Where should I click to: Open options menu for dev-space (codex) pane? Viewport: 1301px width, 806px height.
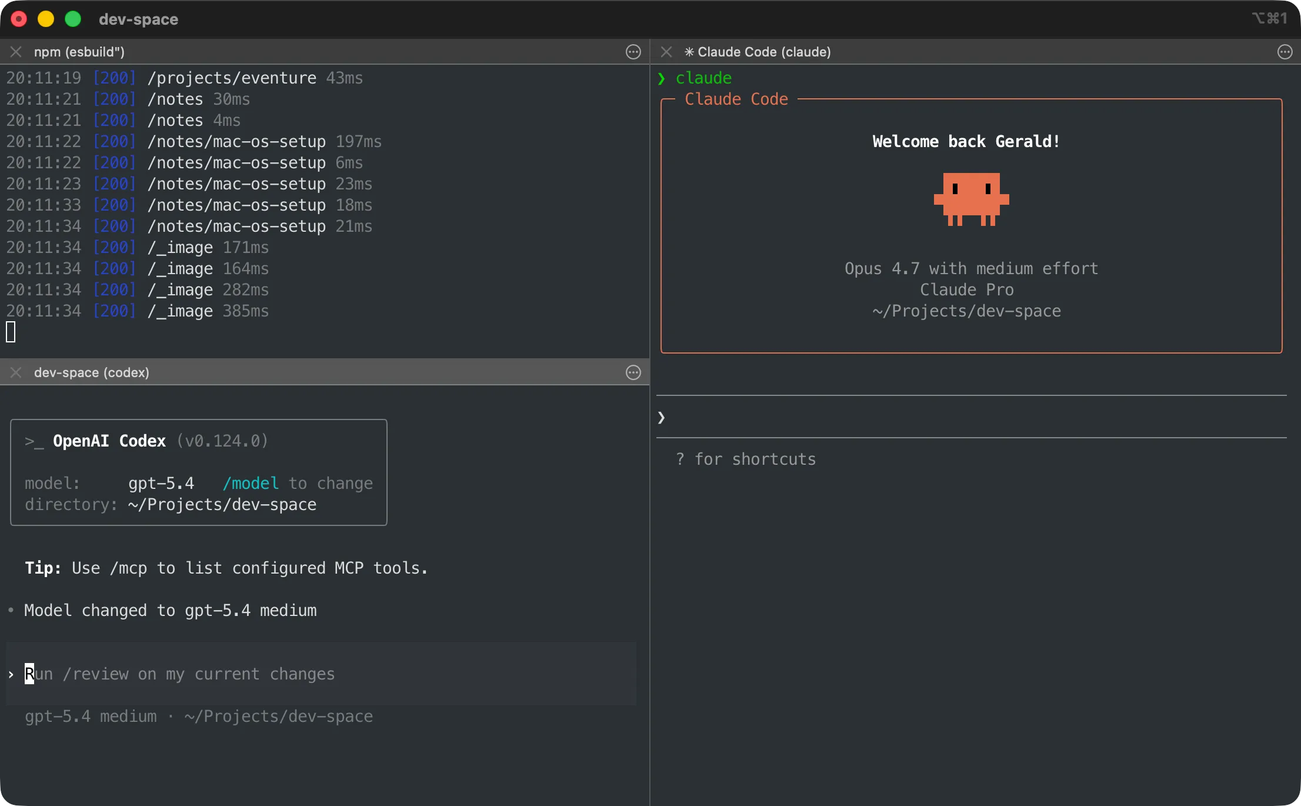[x=633, y=372]
